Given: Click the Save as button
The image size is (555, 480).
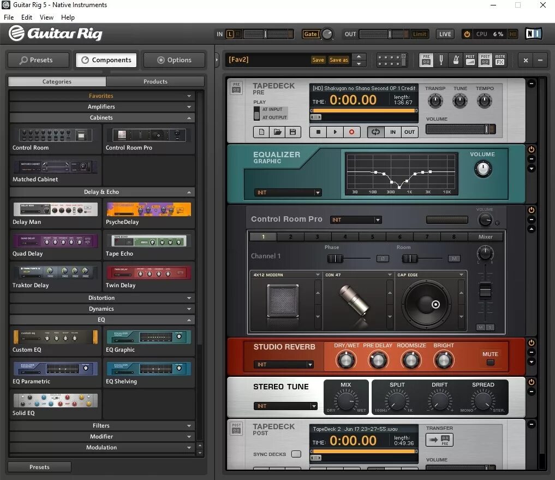Looking at the screenshot, I should (338, 60).
